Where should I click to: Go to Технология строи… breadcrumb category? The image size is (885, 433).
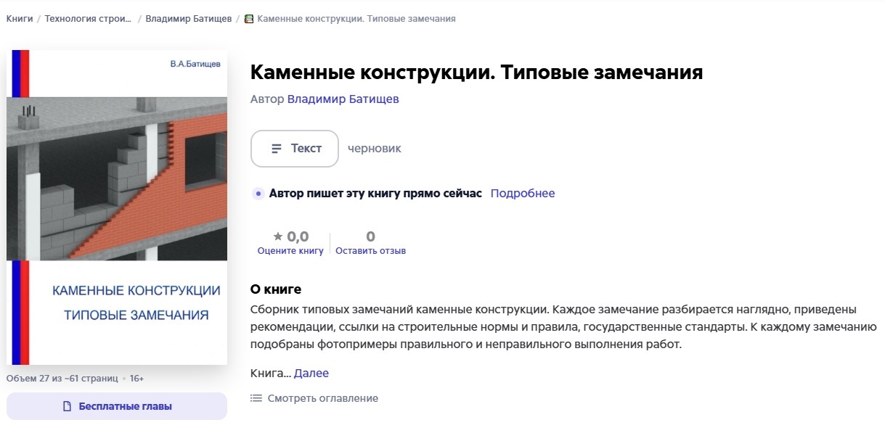[x=89, y=19]
